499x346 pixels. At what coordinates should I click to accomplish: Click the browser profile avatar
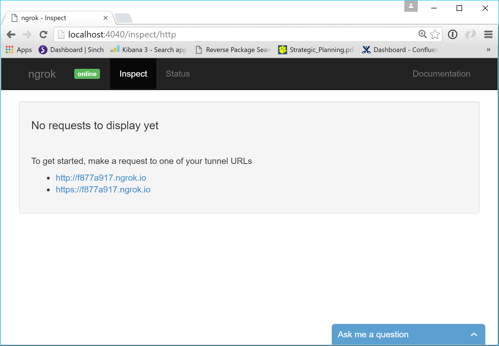[411, 6]
